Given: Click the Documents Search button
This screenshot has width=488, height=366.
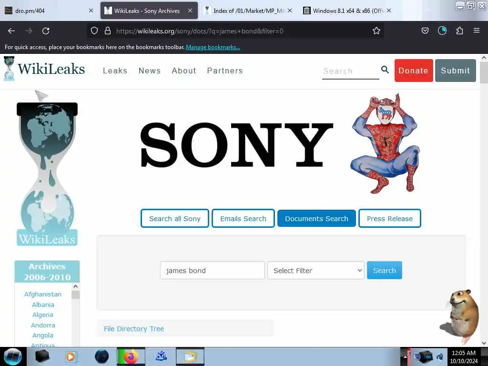Looking at the screenshot, I should click(x=316, y=218).
